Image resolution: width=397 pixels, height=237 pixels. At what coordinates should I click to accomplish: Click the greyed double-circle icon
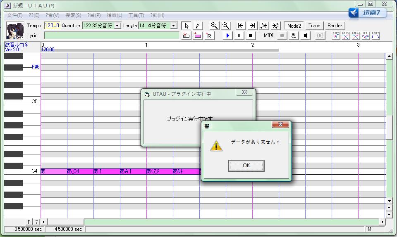coord(320,36)
